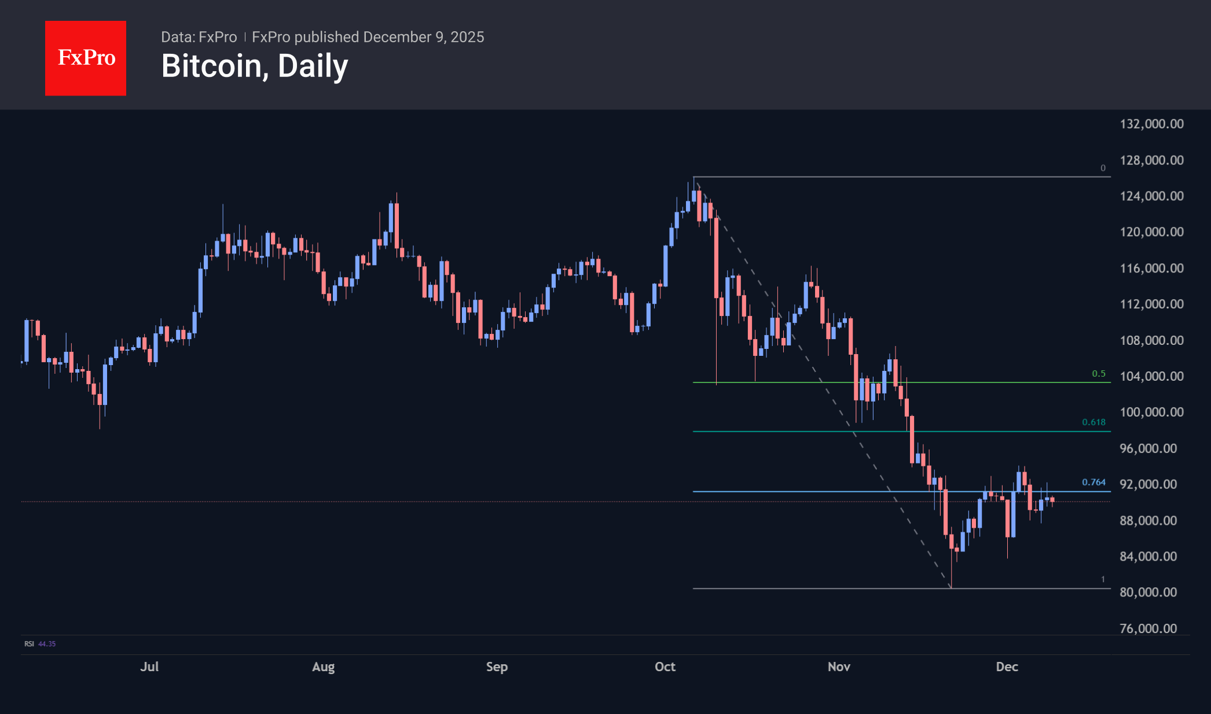Select the 0.618 Fibonacci level label
Screen dimensions: 1211x714
point(1093,422)
